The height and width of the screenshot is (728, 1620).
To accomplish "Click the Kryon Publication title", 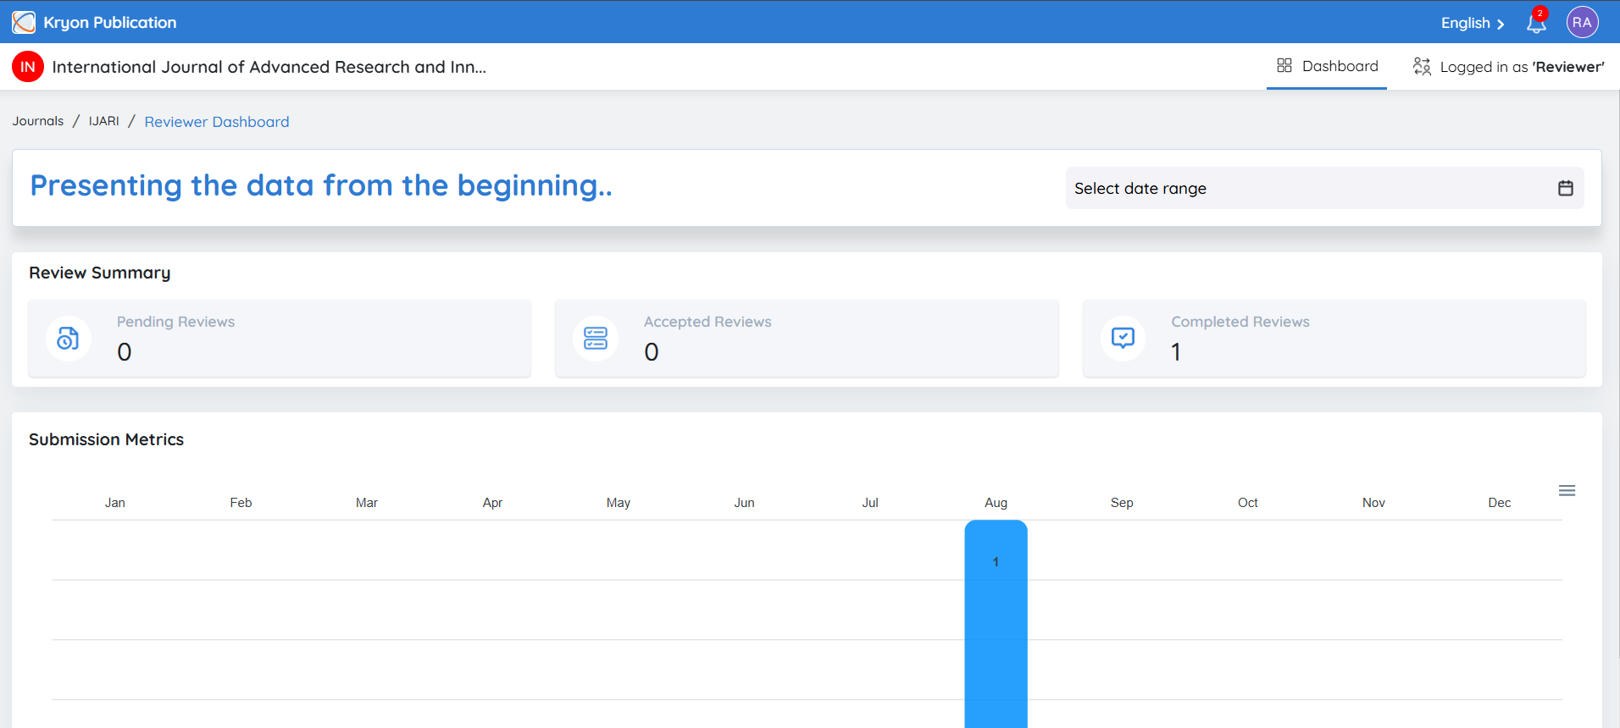I will [x=110, y=23].
